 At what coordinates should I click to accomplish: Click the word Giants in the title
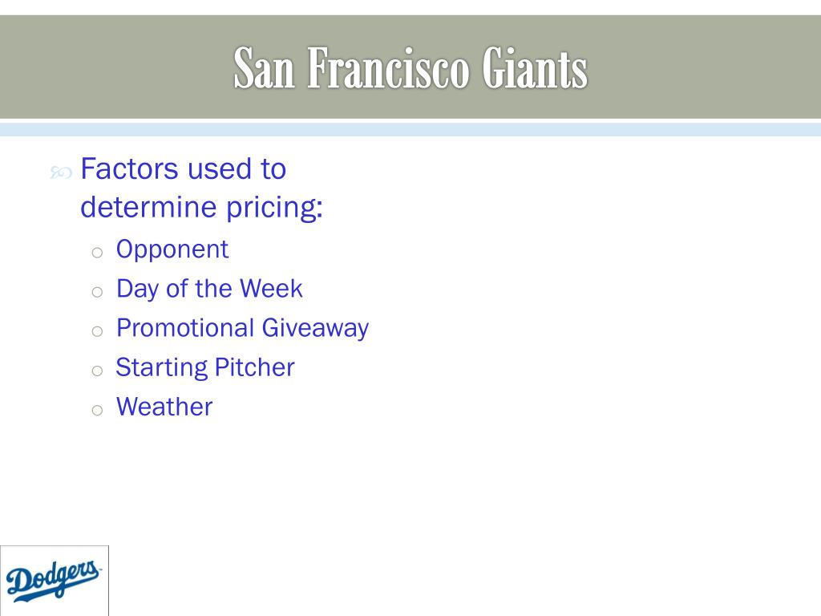pyautogui.click(x=535, y=68)
